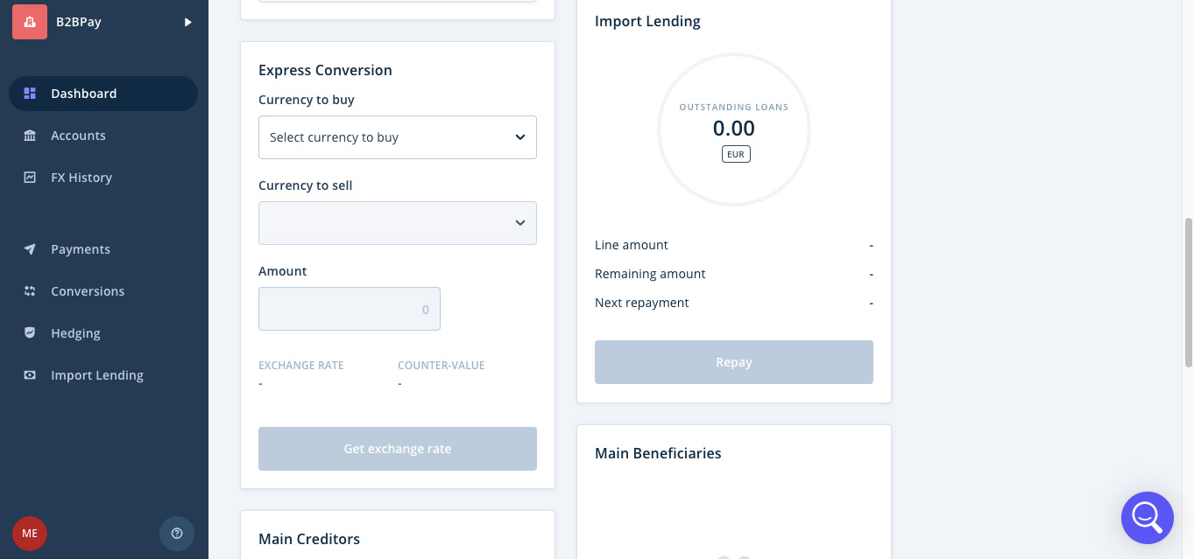Screen dimensions: 1194x559
Task: Navigate to Hedging section
Action: point(75,333)
